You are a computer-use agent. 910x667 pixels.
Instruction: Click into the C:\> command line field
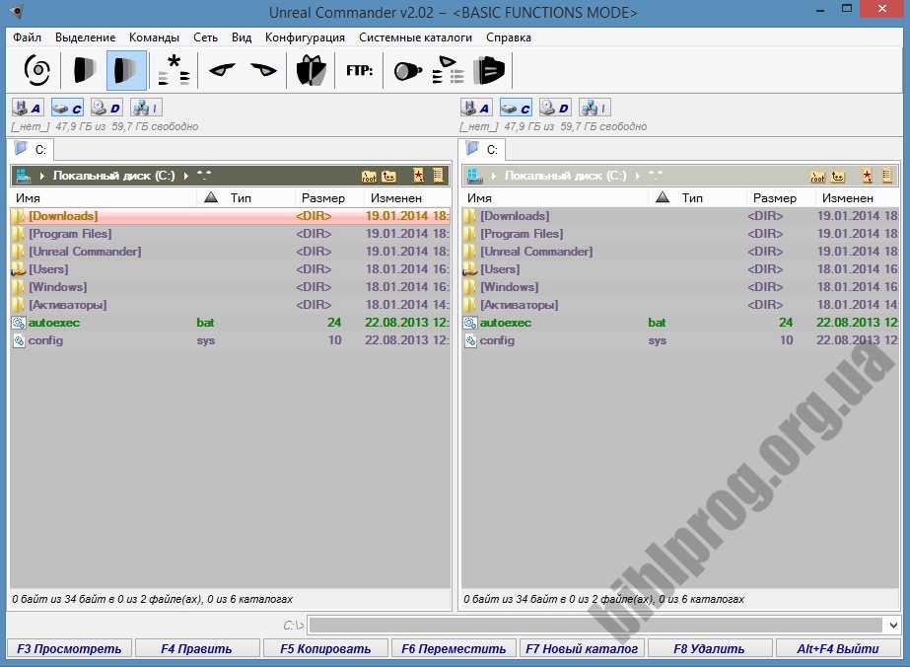[595, 626]
